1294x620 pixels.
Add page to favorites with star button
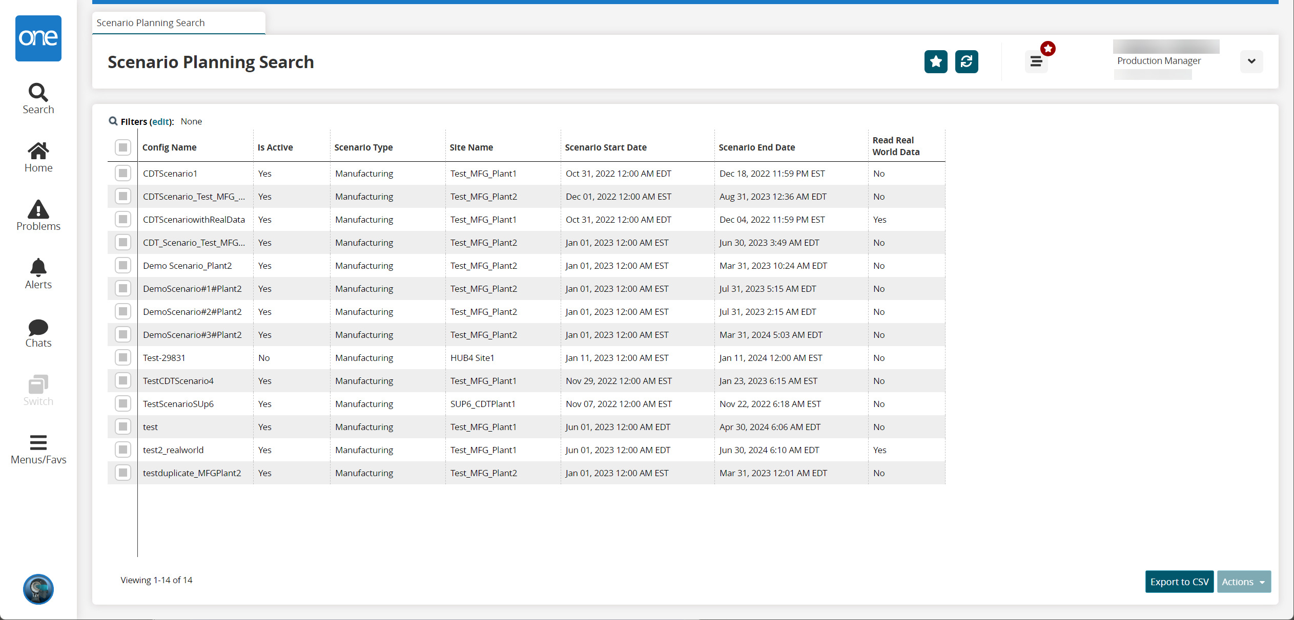(x=936, y=62)
